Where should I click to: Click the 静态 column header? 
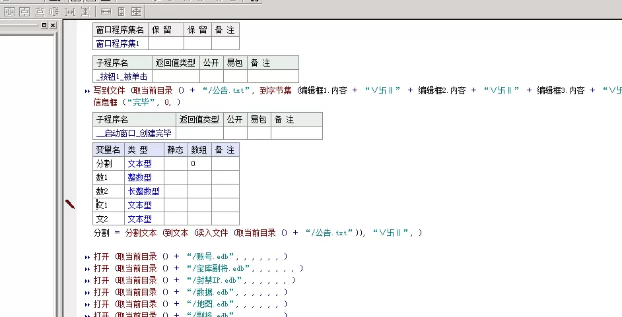176,150
